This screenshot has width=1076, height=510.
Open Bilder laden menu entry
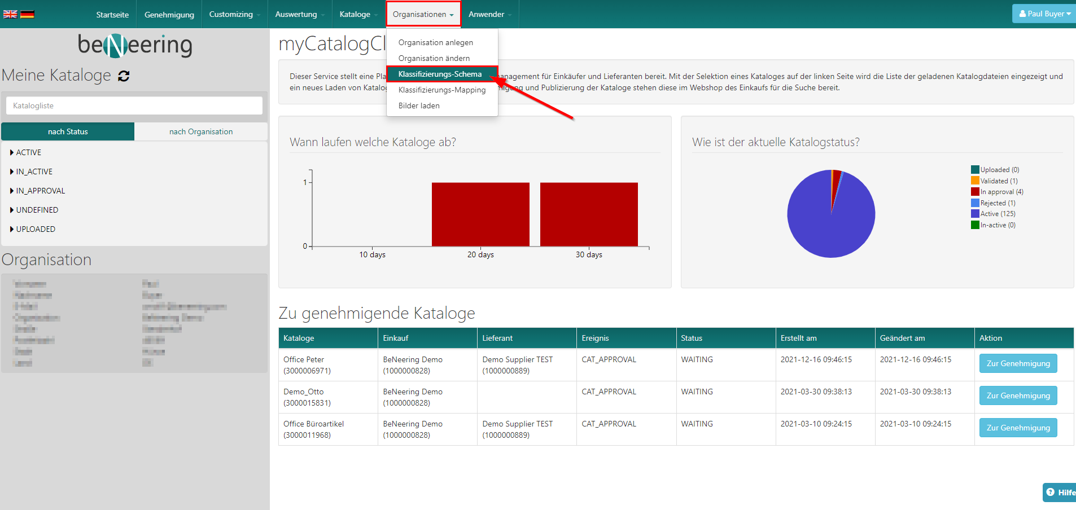click(419, 105)
